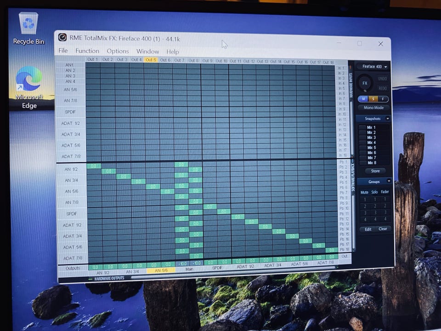Click the ADAT 7/8 software playback row label
Screen dimensions: 441x331
point(73,258)
